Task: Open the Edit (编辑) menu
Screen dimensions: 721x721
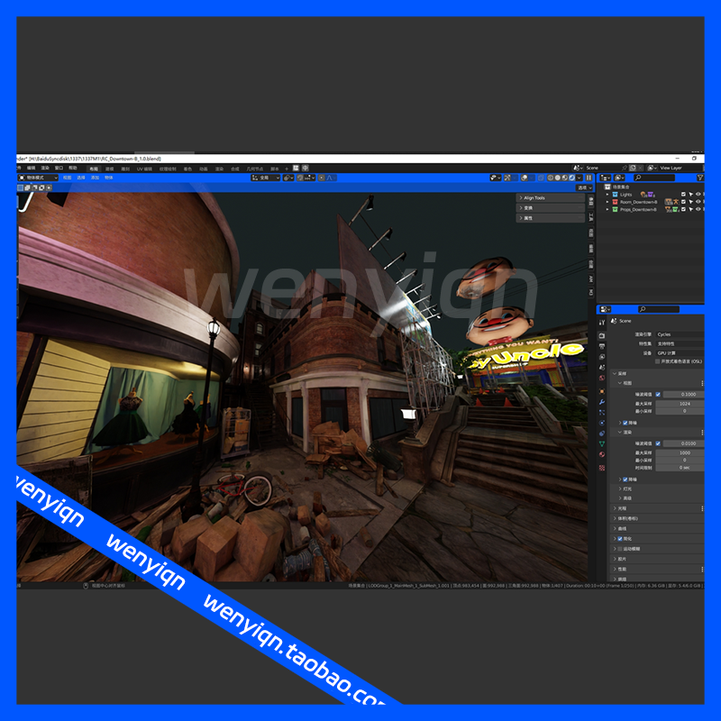Action: point(32,168)
